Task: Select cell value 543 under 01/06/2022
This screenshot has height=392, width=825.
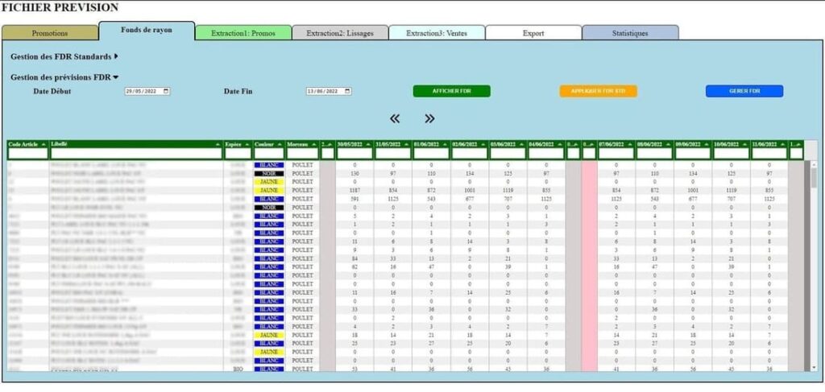Action: pyautogui.click(x=432, y=199)
